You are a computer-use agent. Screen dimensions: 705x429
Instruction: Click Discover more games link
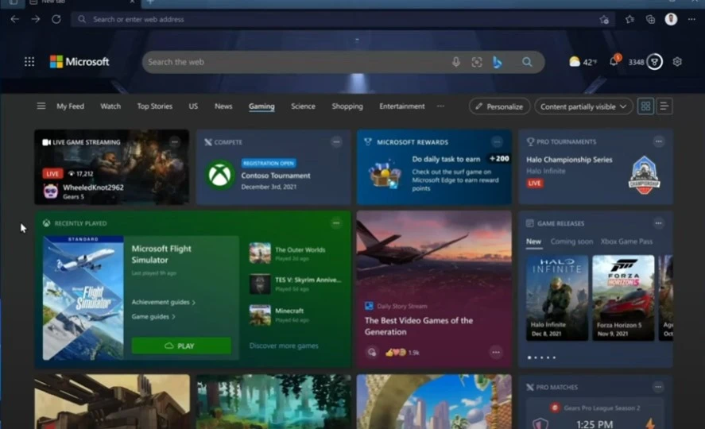click(x=284, y=346)
